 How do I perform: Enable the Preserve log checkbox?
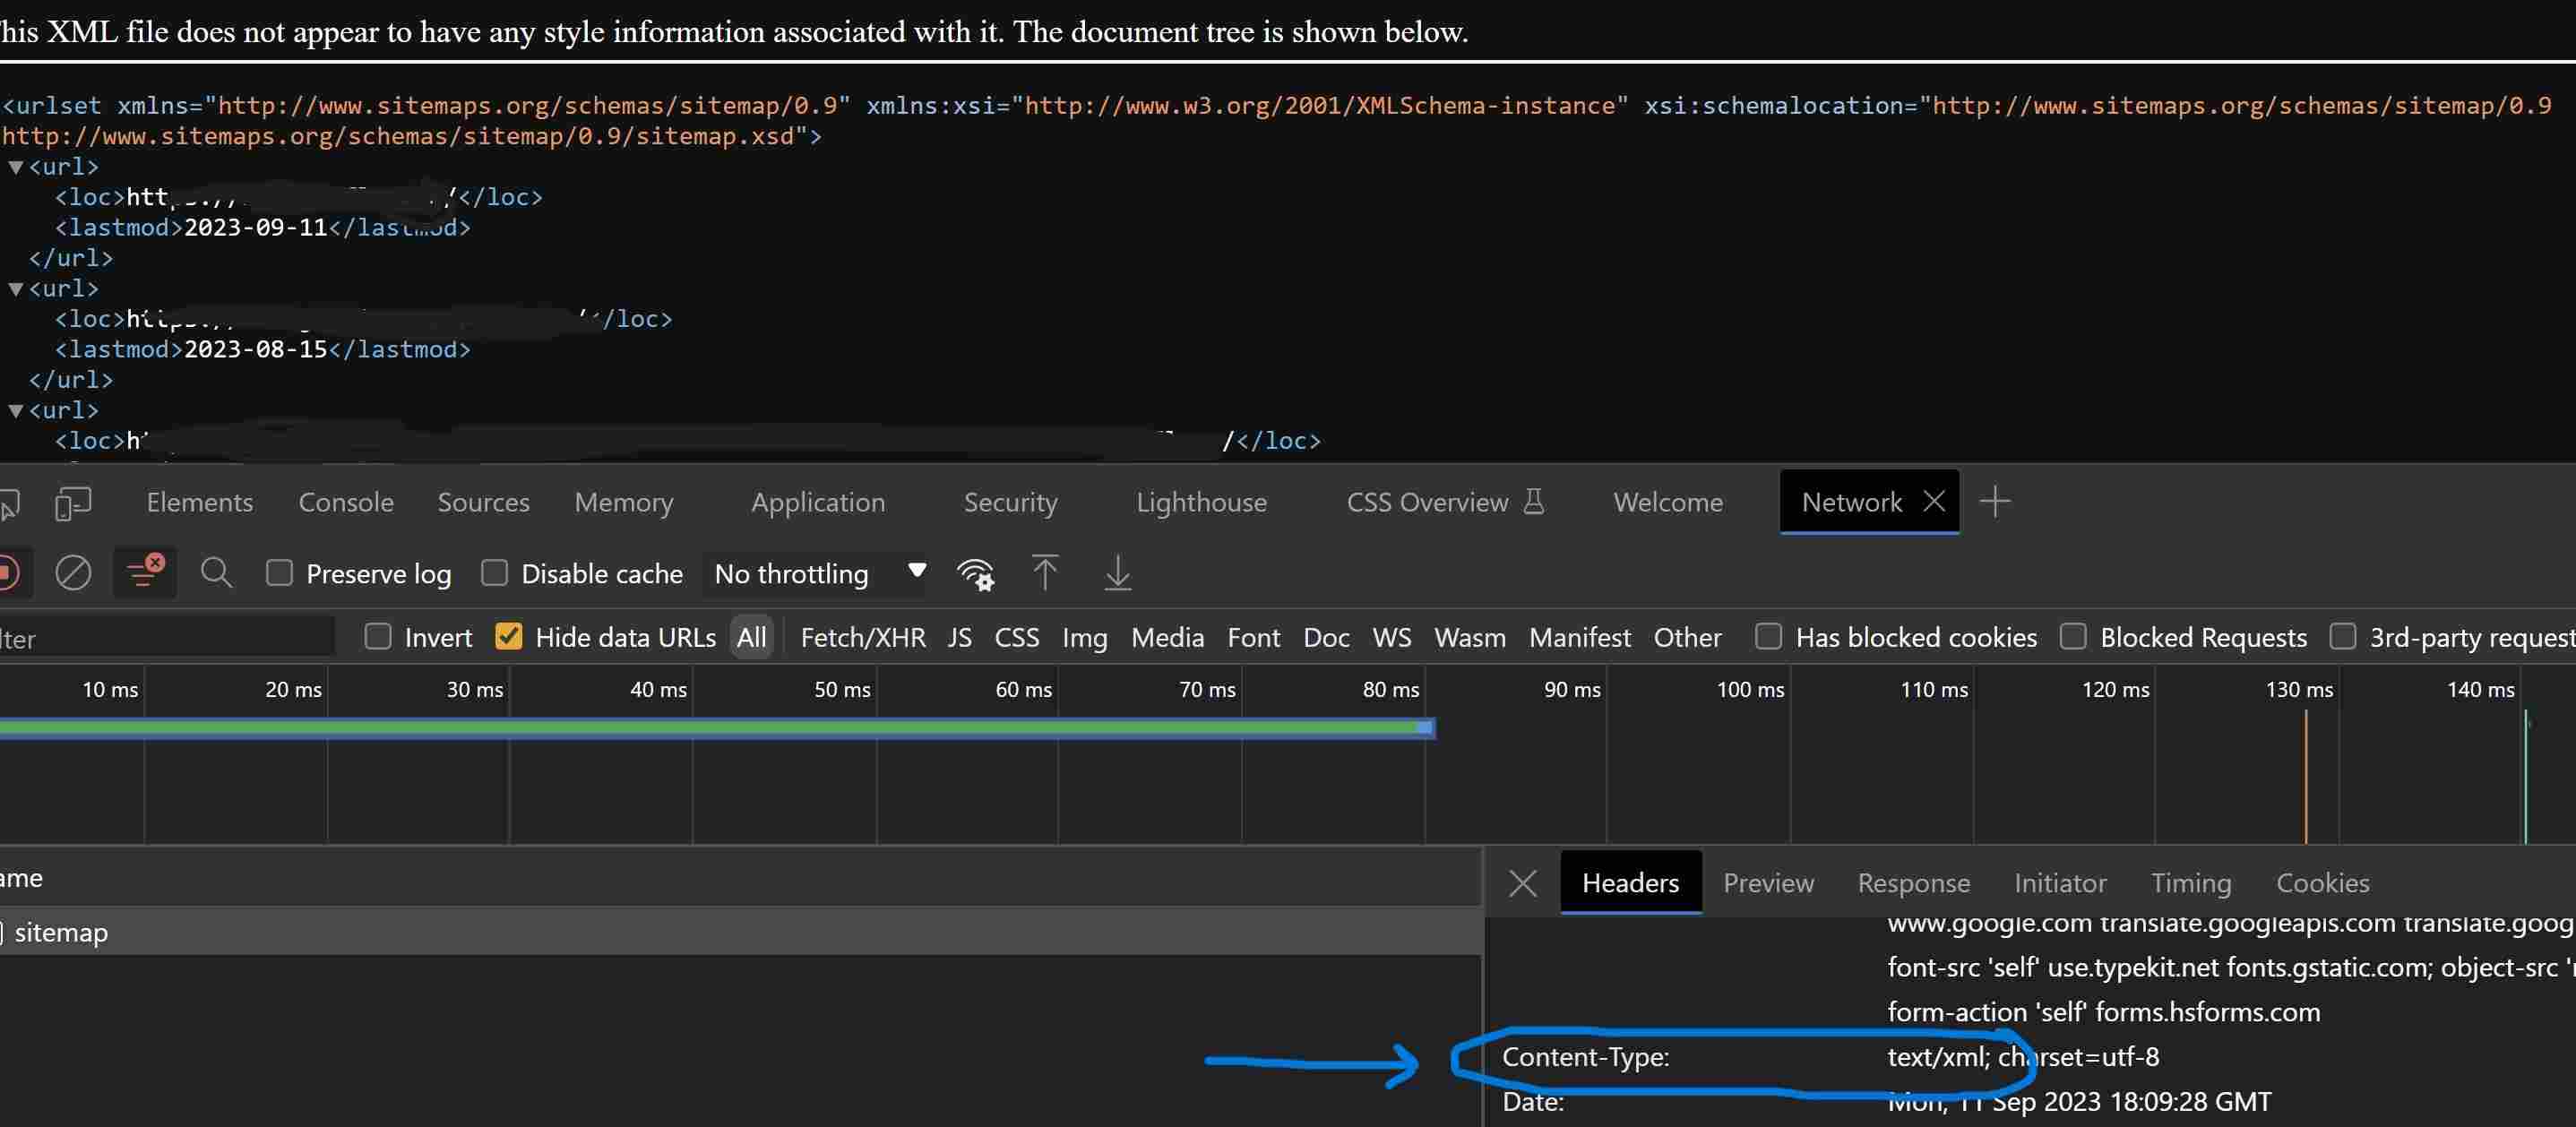[279, 573]
